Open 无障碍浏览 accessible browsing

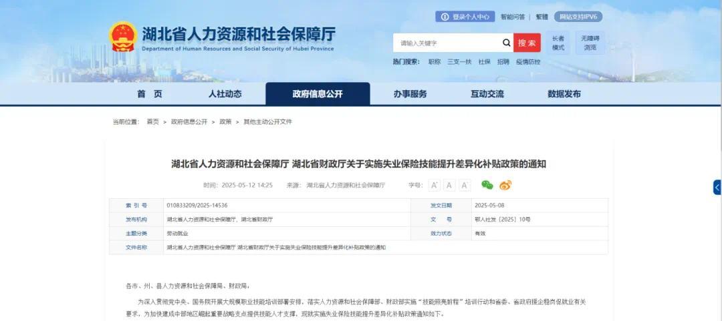(x=590, y=43)
